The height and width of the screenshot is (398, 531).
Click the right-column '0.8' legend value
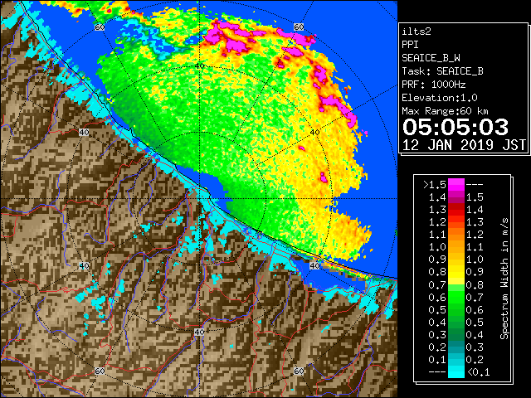(x=475, y=285)
